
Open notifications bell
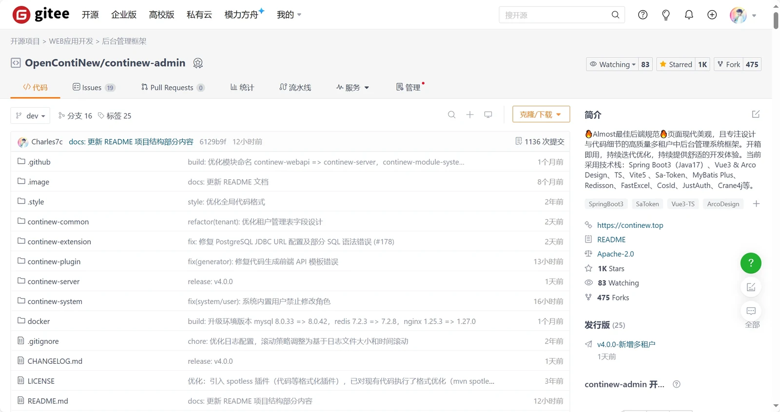tap(689, 15)
